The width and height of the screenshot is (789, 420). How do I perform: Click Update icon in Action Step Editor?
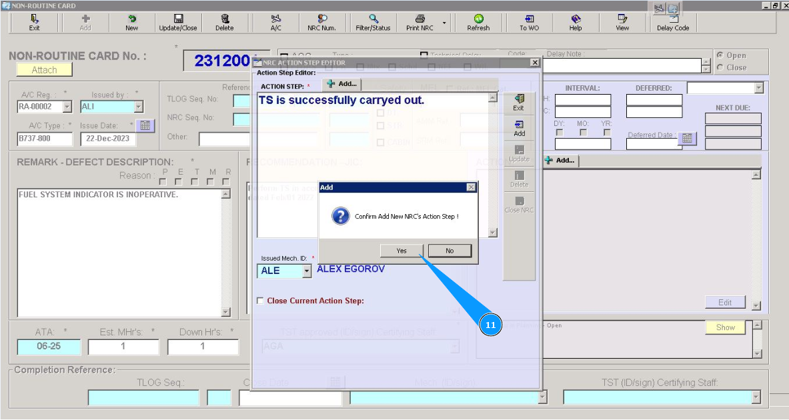pyautogui.click(x=520, y=150)
